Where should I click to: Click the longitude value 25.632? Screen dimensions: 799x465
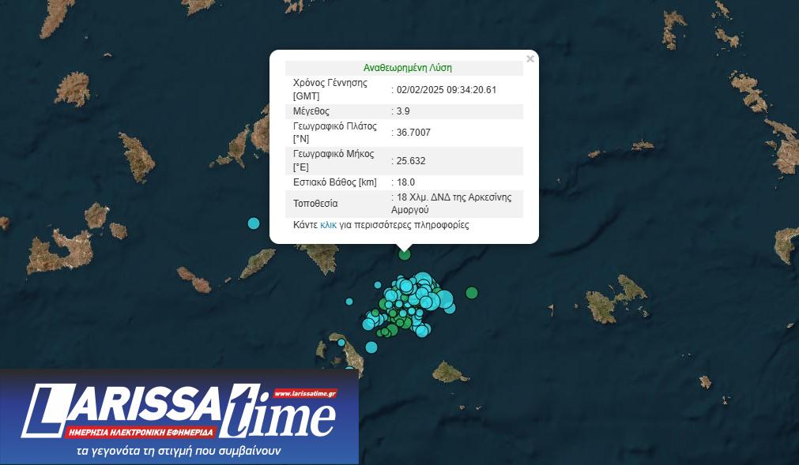coord(411,161)
